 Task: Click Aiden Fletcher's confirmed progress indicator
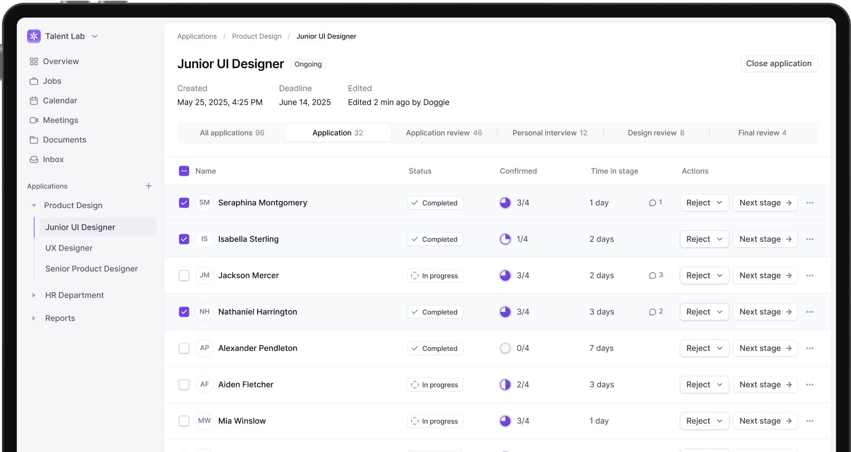506,385
